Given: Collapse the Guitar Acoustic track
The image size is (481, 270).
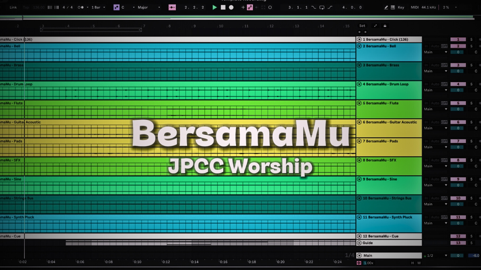Looking at the screenshot, I should (359, 122).
